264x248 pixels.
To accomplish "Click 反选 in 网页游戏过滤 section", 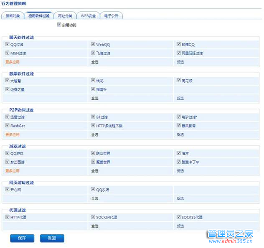I will pyautogui.click(x=180, y=199).
